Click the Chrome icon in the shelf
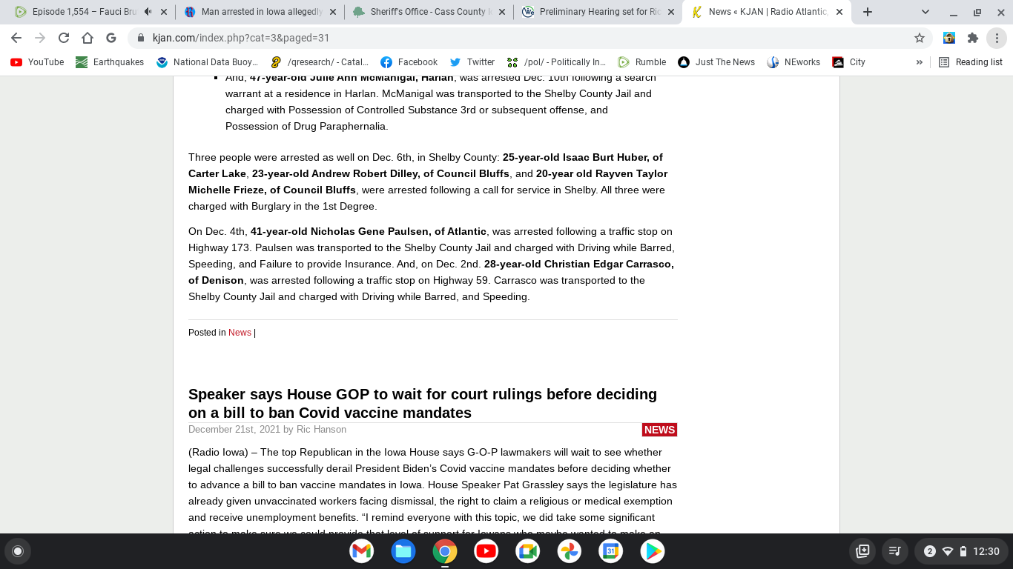 [445, 550]
